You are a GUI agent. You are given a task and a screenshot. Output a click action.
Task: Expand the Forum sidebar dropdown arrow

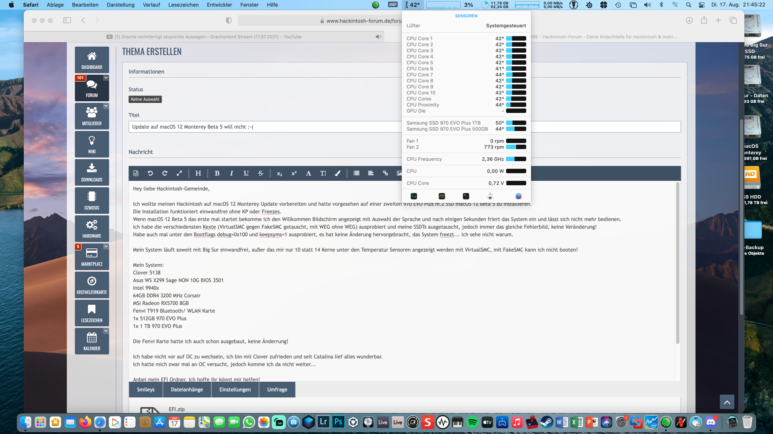(x=106, y=78)
